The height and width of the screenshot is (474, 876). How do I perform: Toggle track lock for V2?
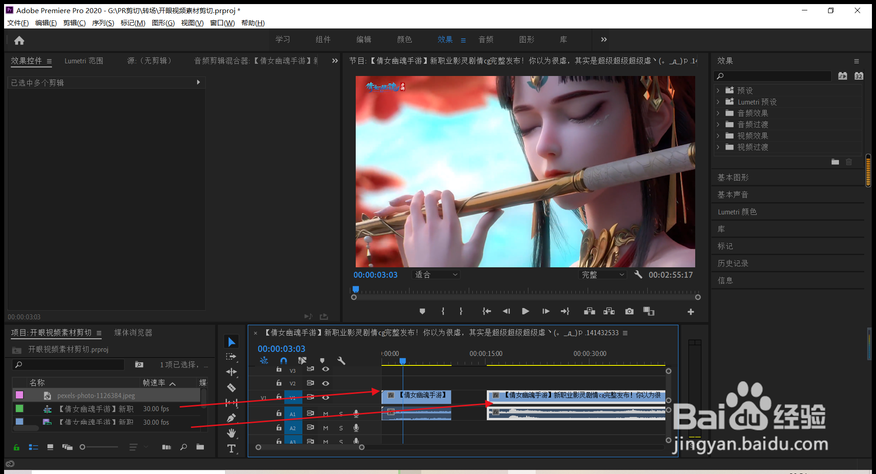click(x=279, y=383)
